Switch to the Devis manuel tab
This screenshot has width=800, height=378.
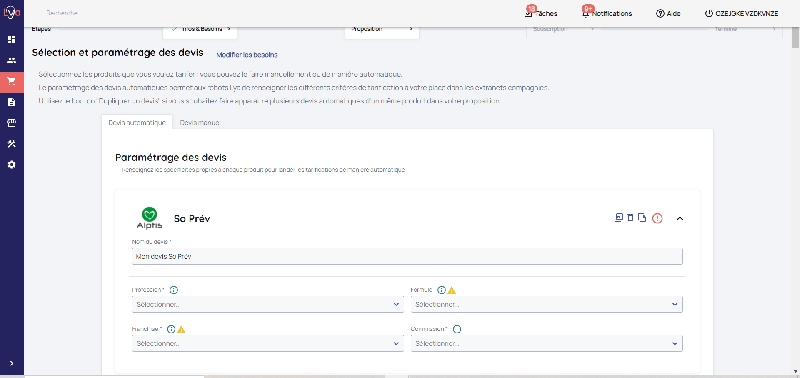coord(200,123)
